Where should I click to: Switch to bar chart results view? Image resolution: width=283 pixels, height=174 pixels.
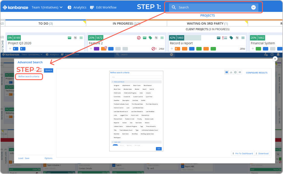point(231,72)
